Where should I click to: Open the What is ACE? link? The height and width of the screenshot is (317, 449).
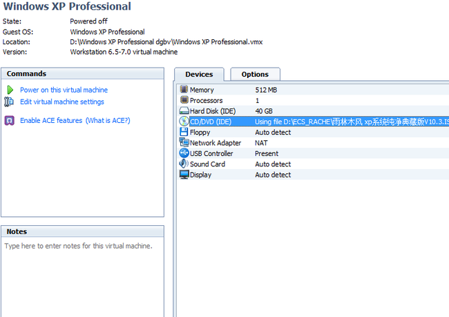pos(108,121)
